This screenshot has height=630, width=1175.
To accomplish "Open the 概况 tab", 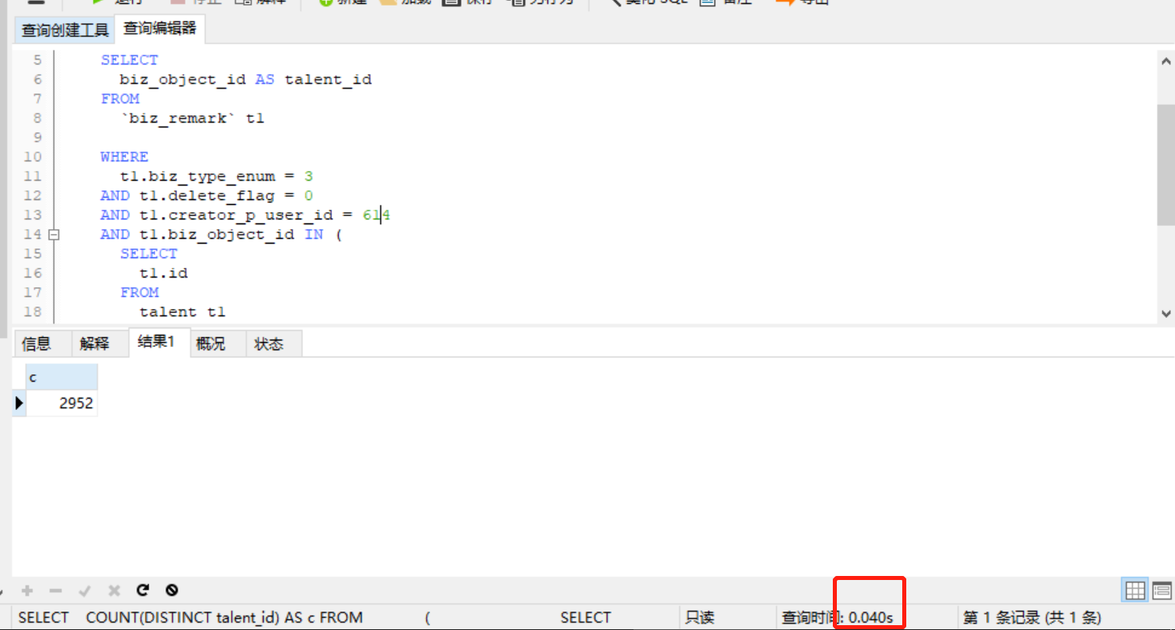I will (x=211, y=344).
